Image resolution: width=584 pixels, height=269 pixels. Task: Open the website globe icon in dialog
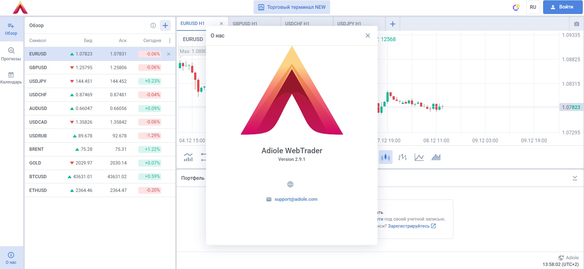290,184
